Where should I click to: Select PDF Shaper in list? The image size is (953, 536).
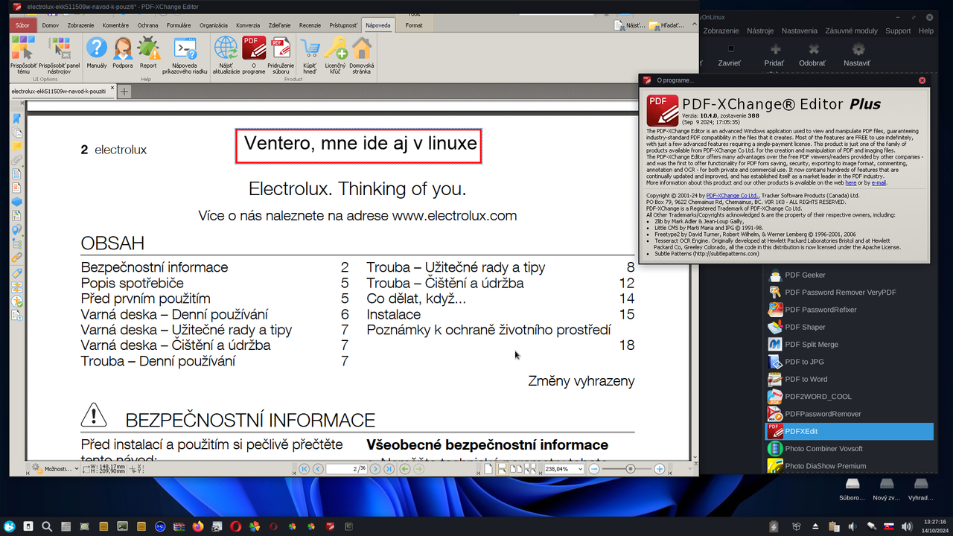pos(849,327)
